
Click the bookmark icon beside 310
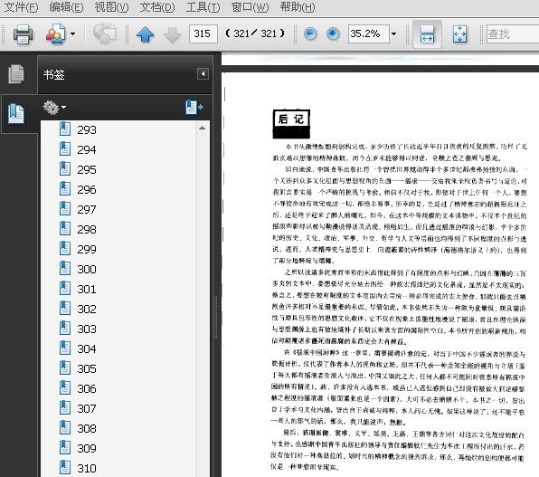(65, 468)
